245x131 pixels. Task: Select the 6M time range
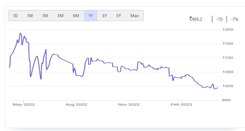pyautogui.click(x=76, y=15)
